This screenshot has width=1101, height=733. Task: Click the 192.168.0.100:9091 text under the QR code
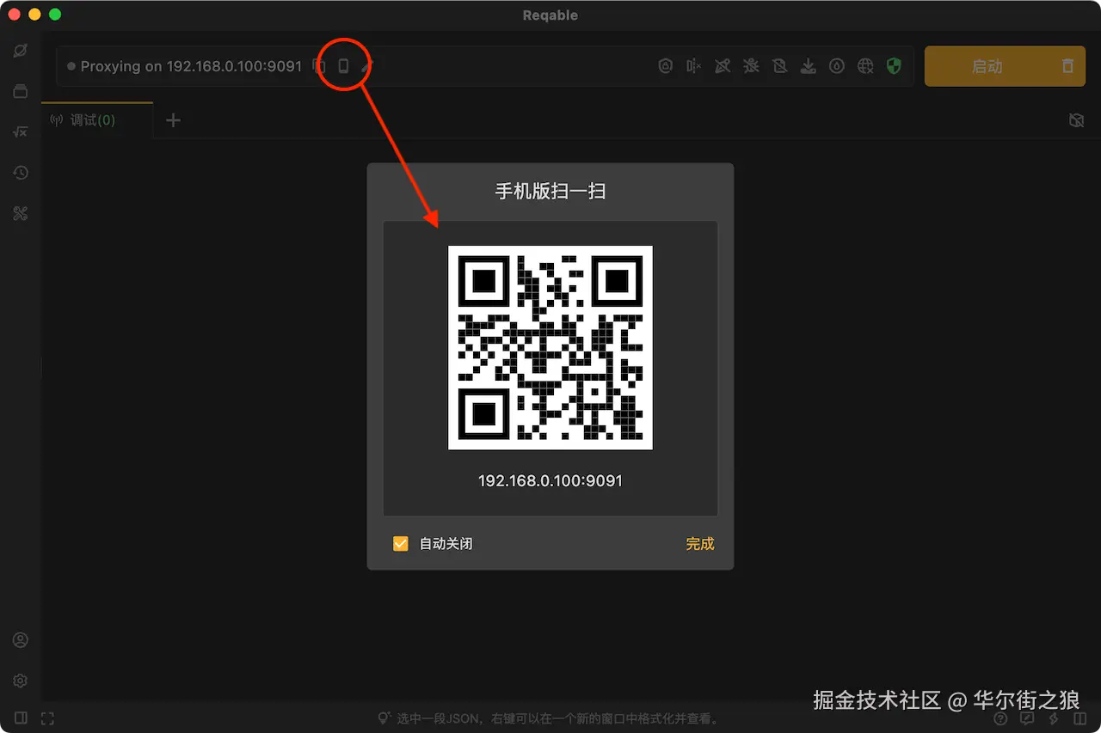(550, 480)
